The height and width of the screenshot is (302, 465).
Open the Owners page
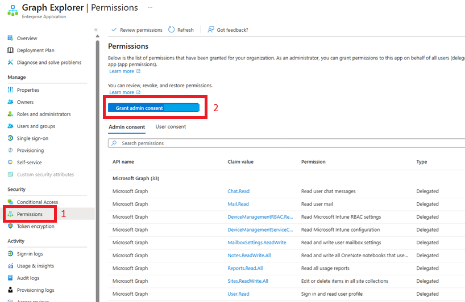(25, 102)
